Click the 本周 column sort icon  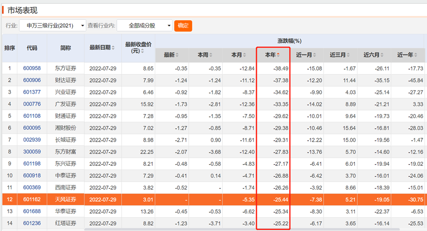[211, 55]
